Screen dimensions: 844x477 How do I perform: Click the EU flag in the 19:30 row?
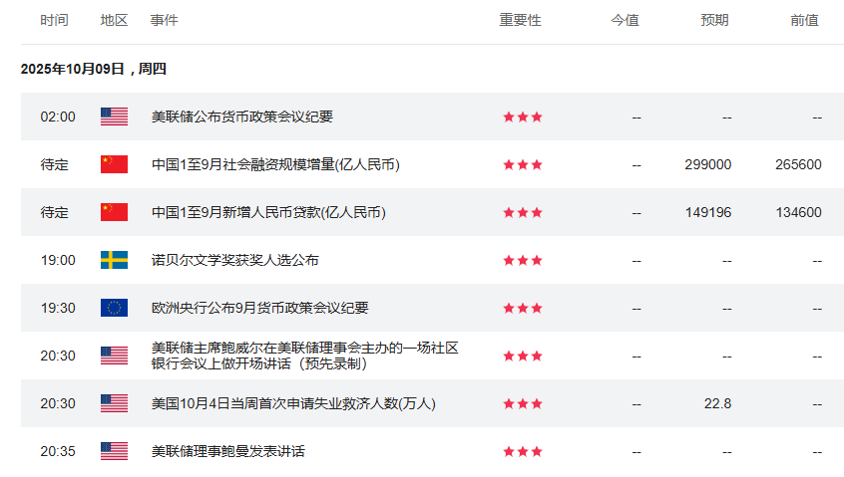pyautogui.click(x=114, y=308)
